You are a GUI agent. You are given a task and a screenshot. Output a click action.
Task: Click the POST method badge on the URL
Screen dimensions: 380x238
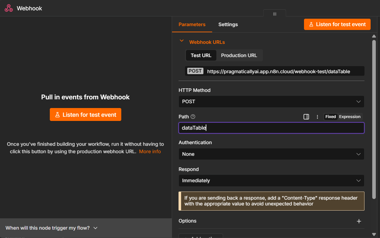tap(195, 71)
